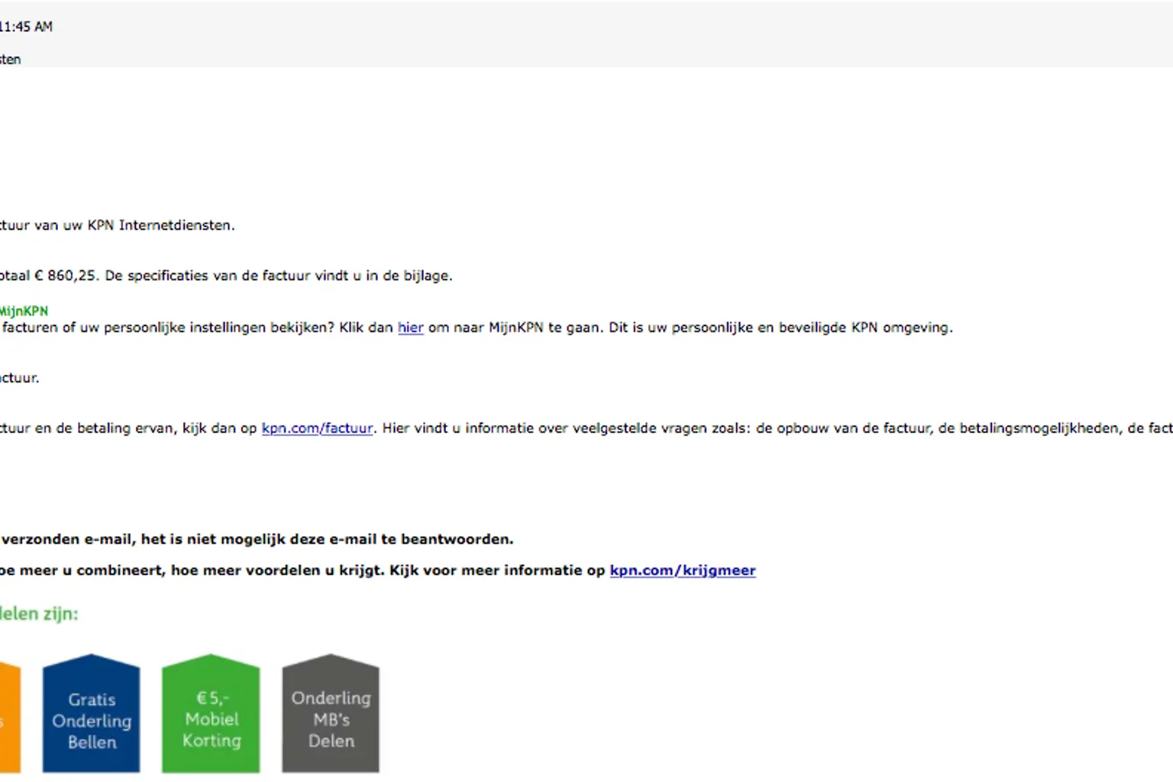Click the gray Onderling MB's Delen badge
The image size is (1173, 782).
(331, 716)
